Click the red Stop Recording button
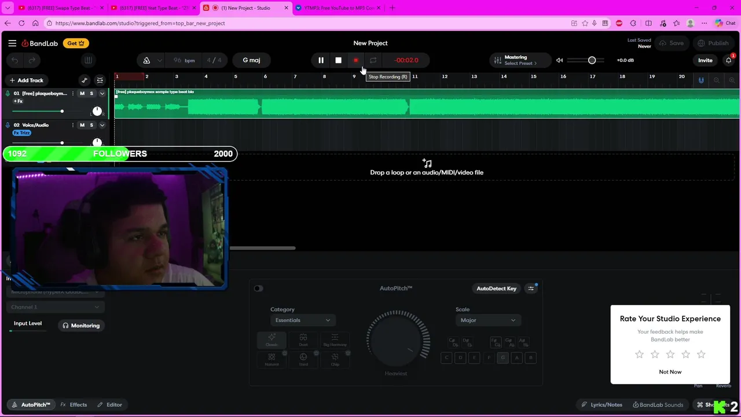The height and width of the screenshot is (417, 741). [355, 60]
